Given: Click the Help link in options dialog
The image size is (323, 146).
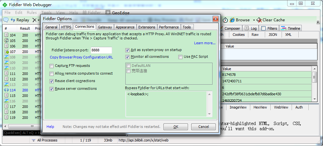Looking at the screenshot, I should point(50,127).
